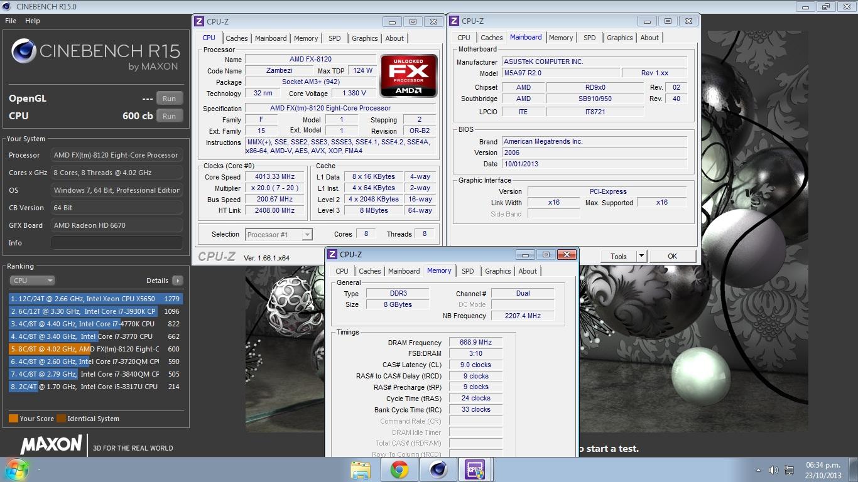The image size is (858, 482).
Task: Select the Core i7-4770K ranking row
Action: pyautogui.click(x=95, y=324)
